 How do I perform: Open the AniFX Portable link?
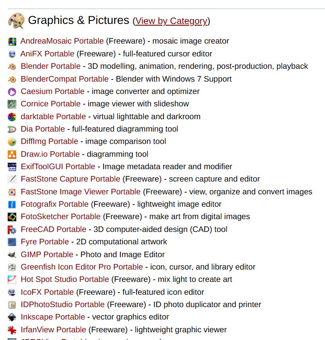click(x=48, y=54)
